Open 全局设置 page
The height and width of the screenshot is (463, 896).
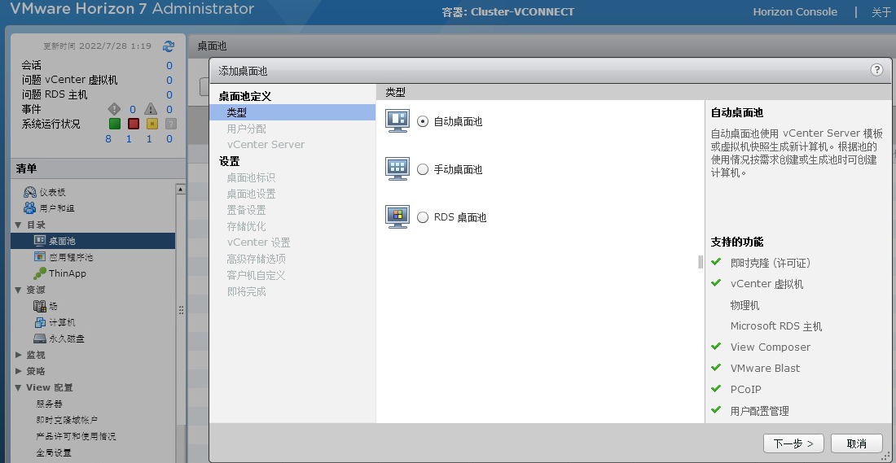[x=54, y=452]
